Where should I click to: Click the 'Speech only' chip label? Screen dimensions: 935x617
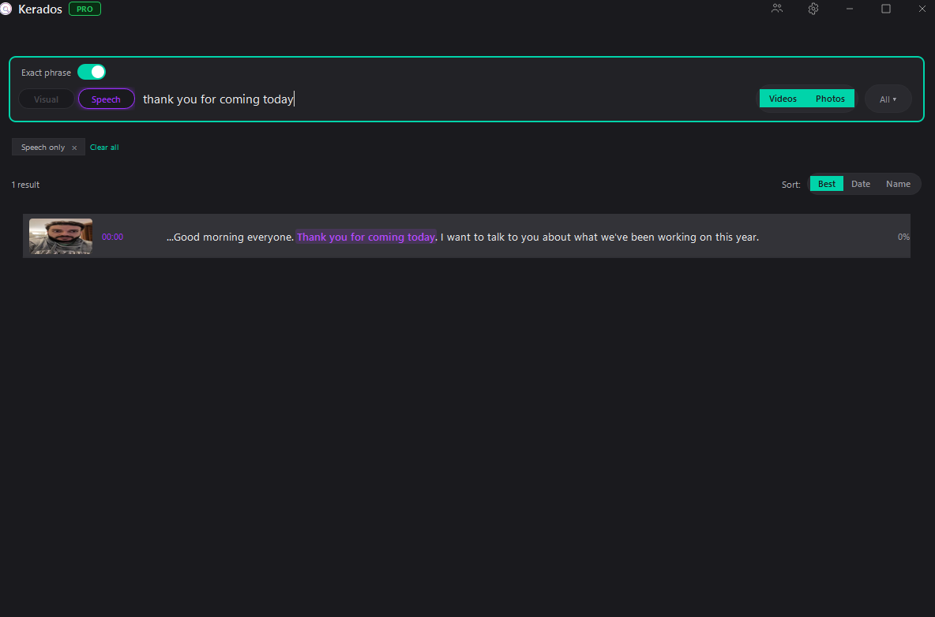43,147
